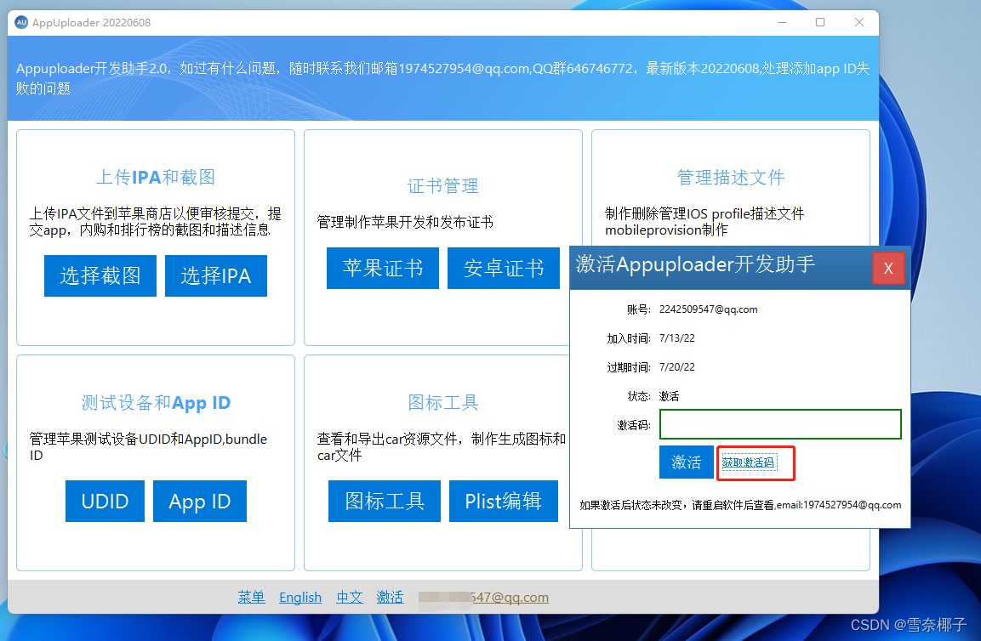Click the 测试设备和App ID heading
The width and height of the screenshot is (981, 641).
(x=156, y=403)
